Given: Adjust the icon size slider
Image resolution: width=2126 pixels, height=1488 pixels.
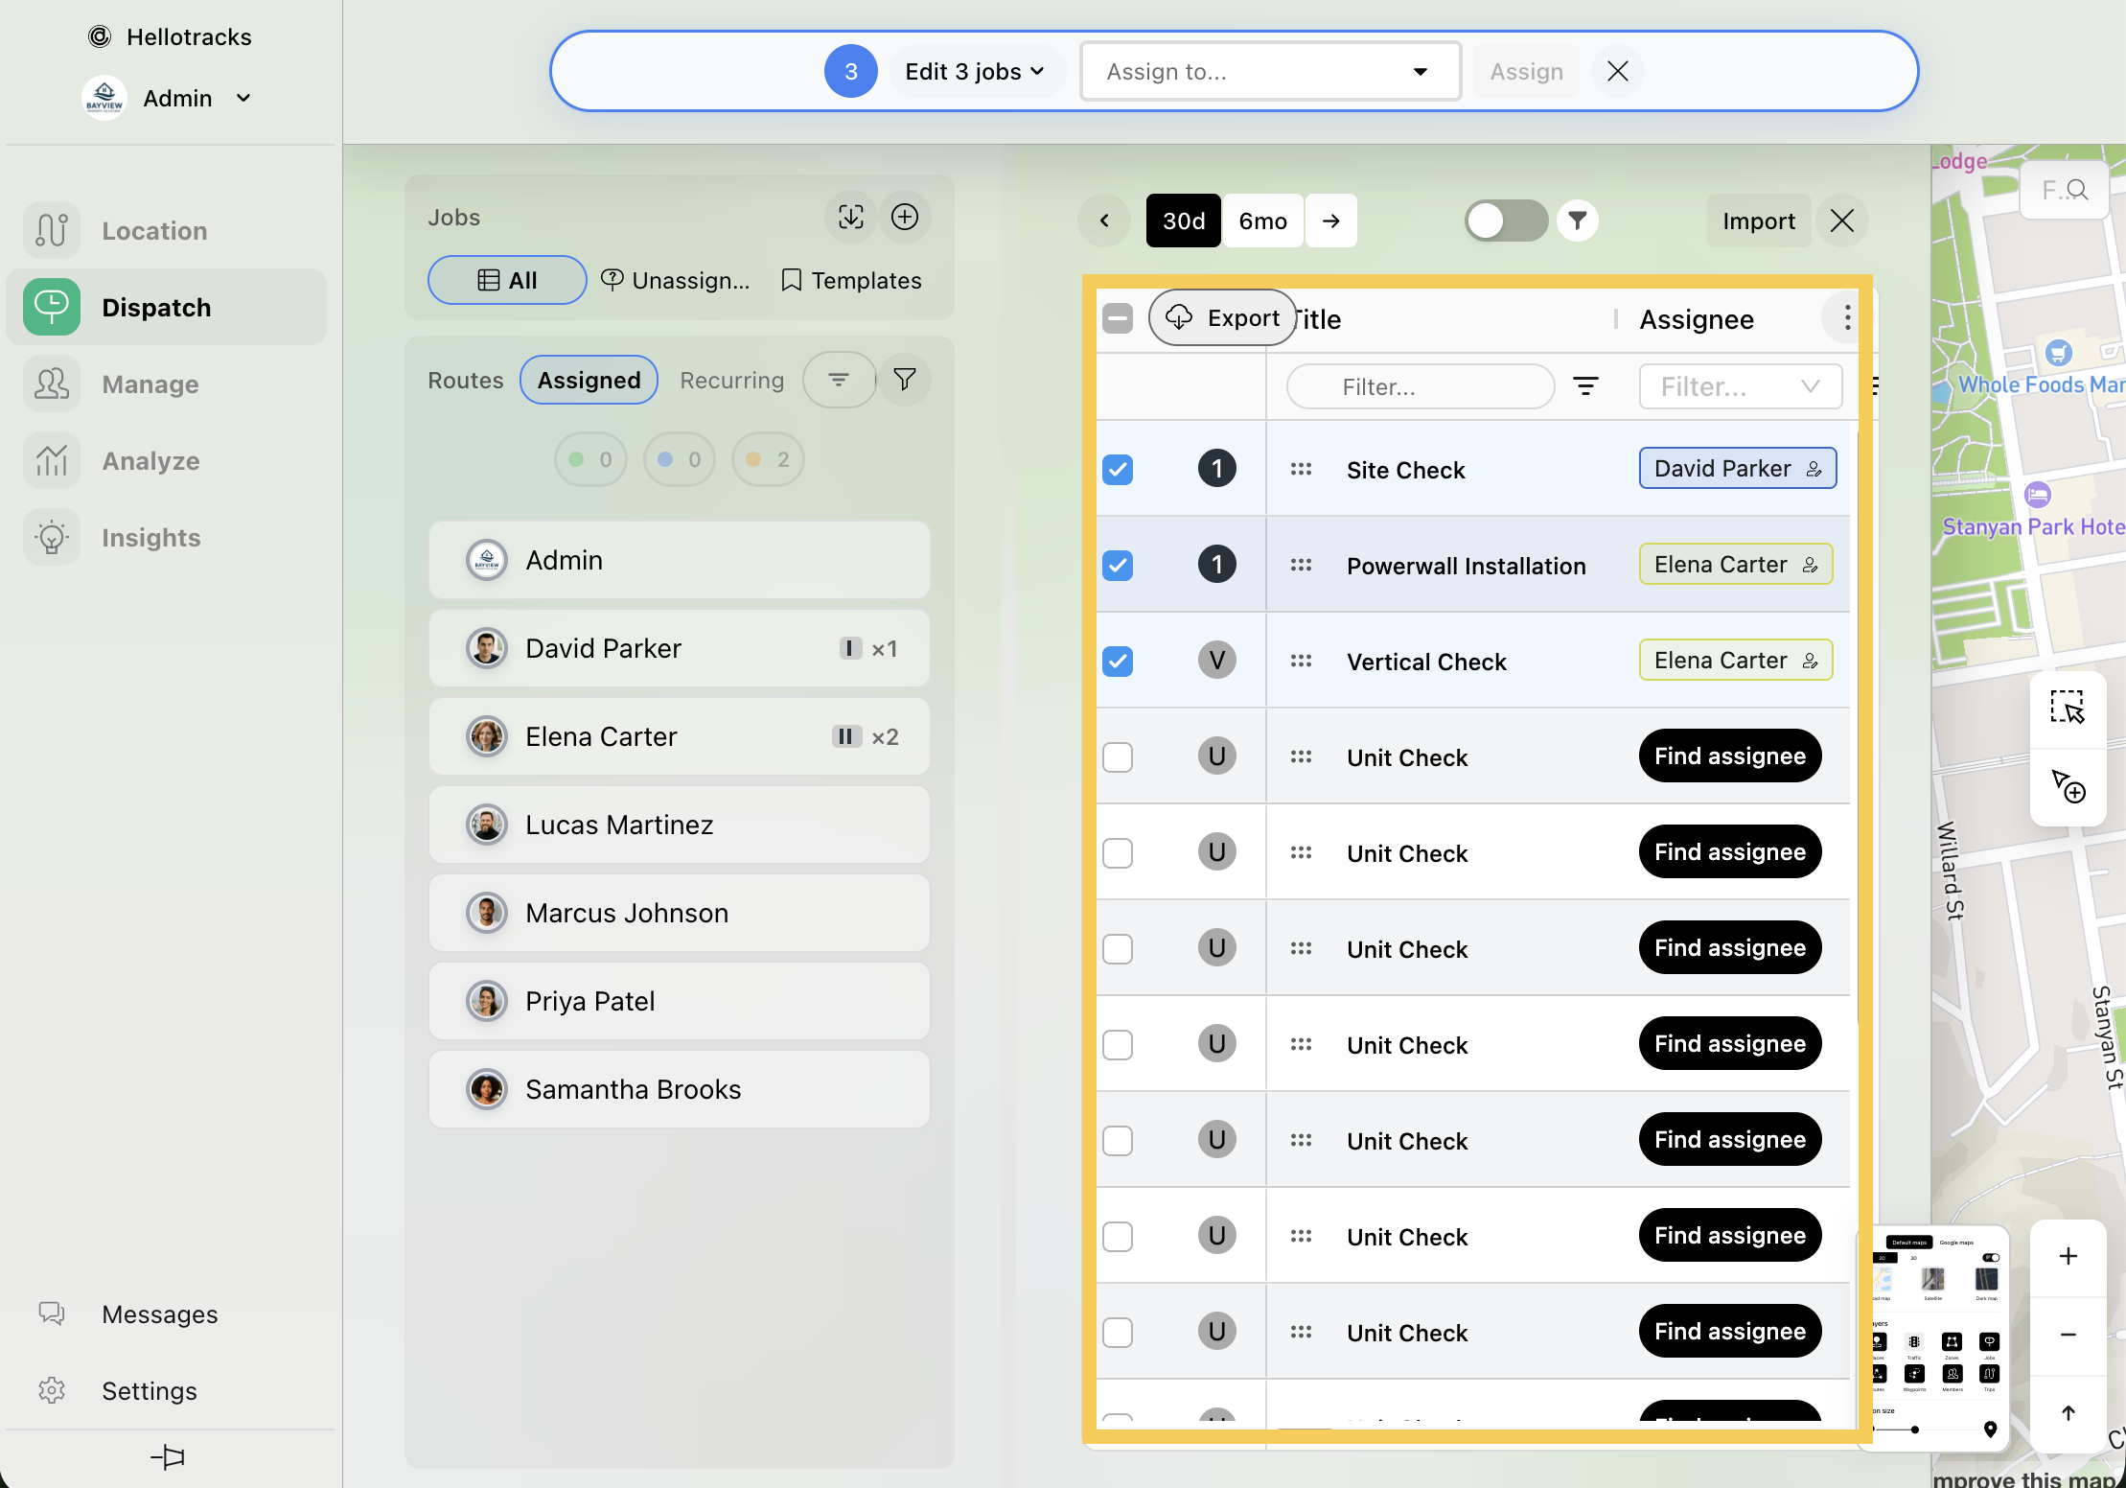Looking at the screenshot, I should point(1914,1430).
